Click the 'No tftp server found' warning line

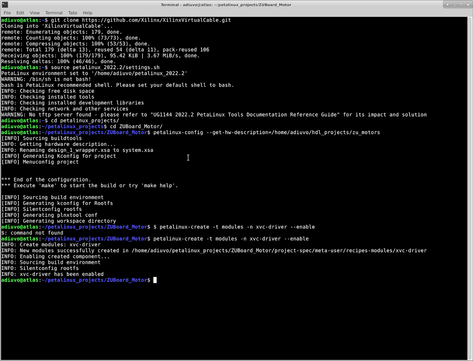click(214, 114)
